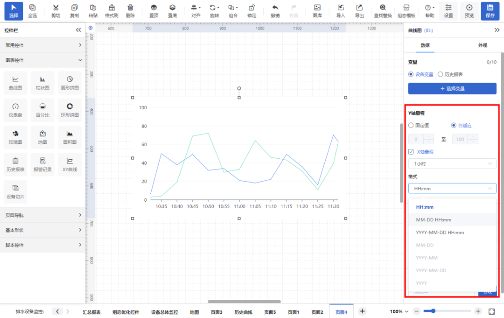The width and height of the screenshot is (504, 318).
Task: Collapse the HH:mm format dropdown
Action: click(x=452, y=189)
